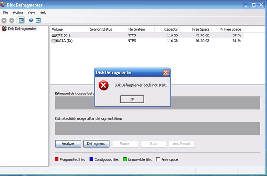This screenshot has height=176, width=267.
Task: Select Disk Defragmenter node in left tree
Action: 22,29
